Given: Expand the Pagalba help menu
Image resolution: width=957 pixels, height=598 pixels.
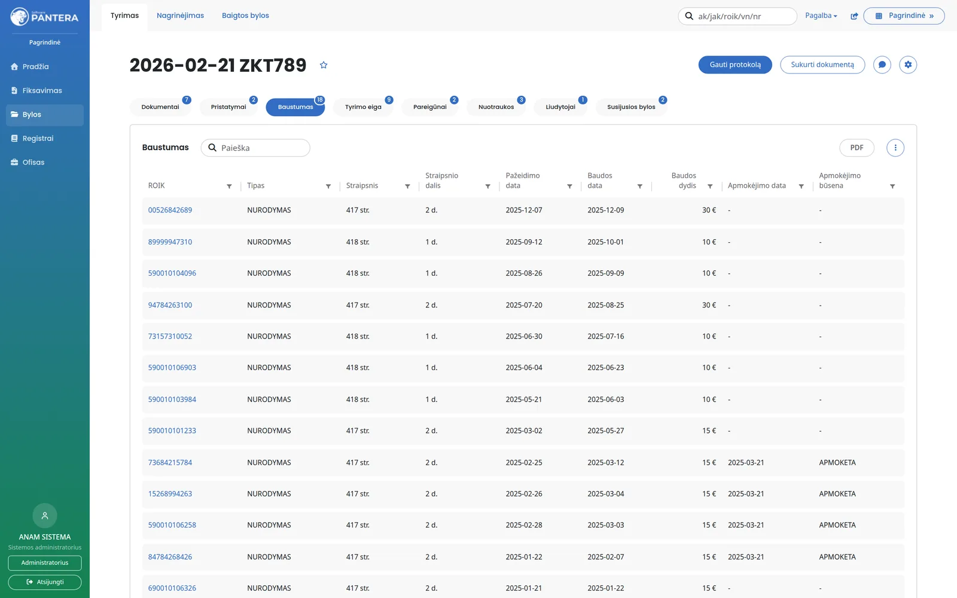Looking at the screenshot, I should (x=821, y=16).
